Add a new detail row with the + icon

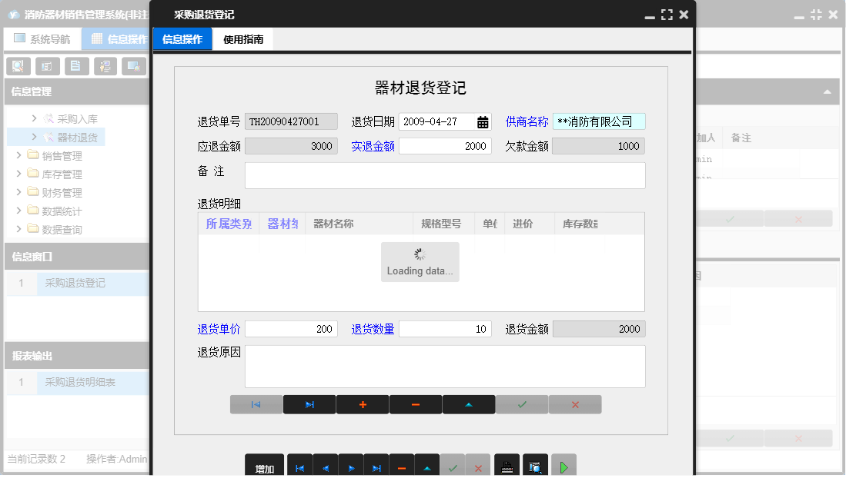click(x=363, y=404)
